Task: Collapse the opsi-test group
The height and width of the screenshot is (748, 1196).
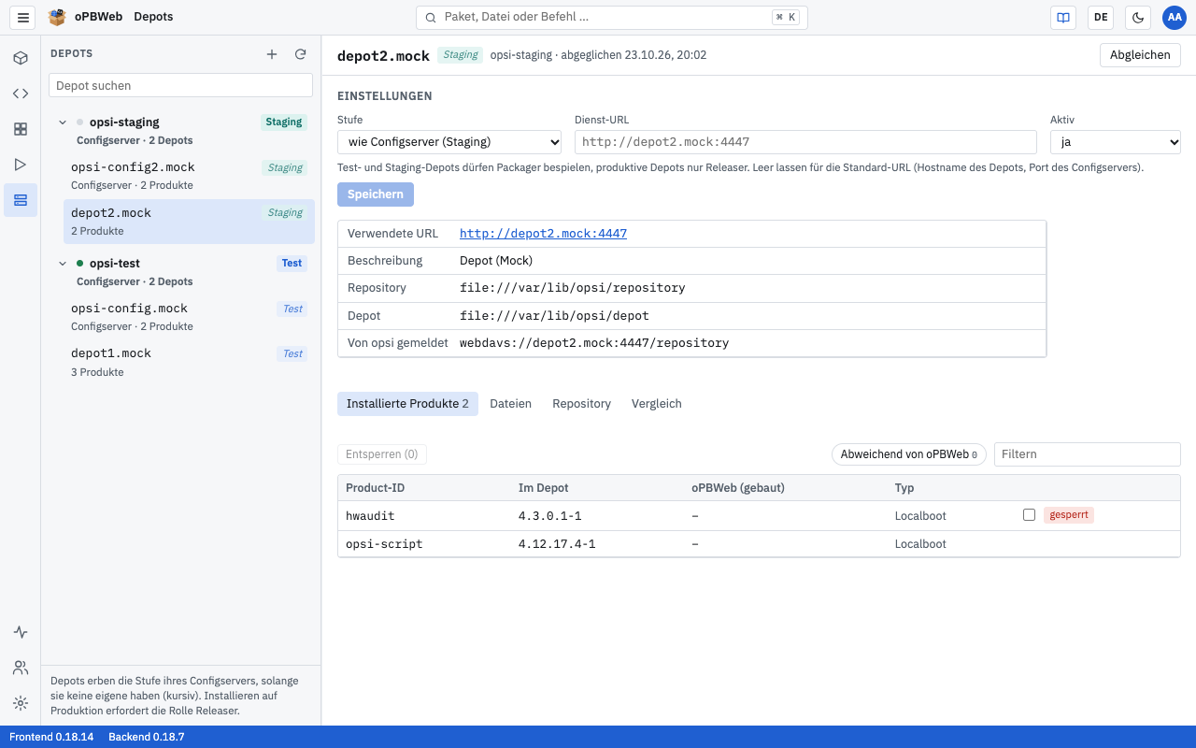Action: pyautogui.click(x=63, y=264)
